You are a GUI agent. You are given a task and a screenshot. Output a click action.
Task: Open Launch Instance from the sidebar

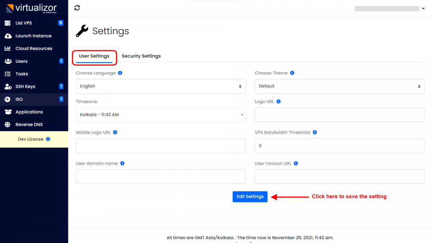click(x=8, y=36)
